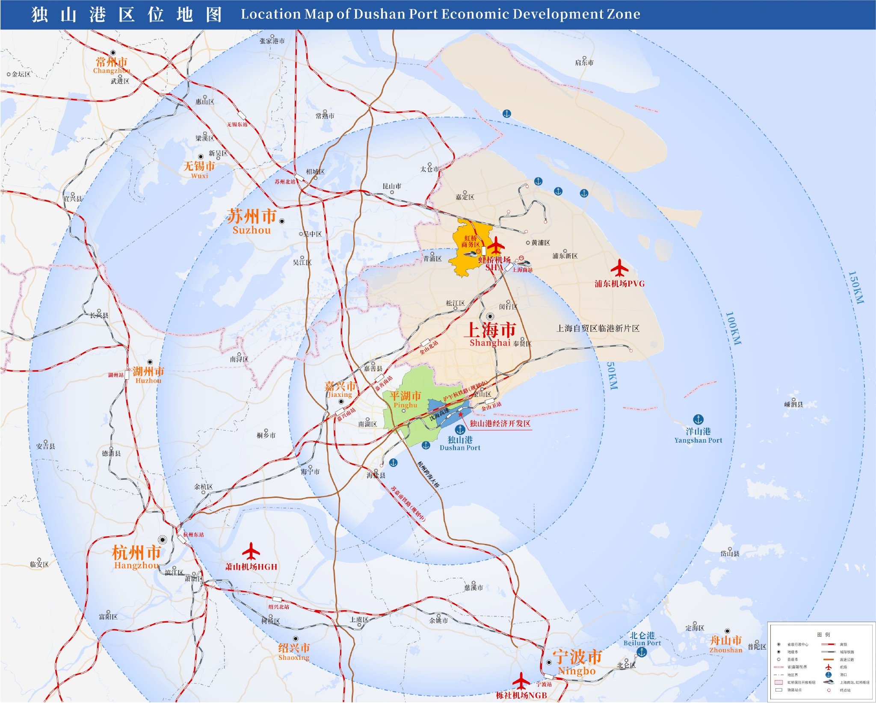Click the red star marking Dushan zone
The image size is (876, 703).
pyautogui.click(x=461, y=414)
